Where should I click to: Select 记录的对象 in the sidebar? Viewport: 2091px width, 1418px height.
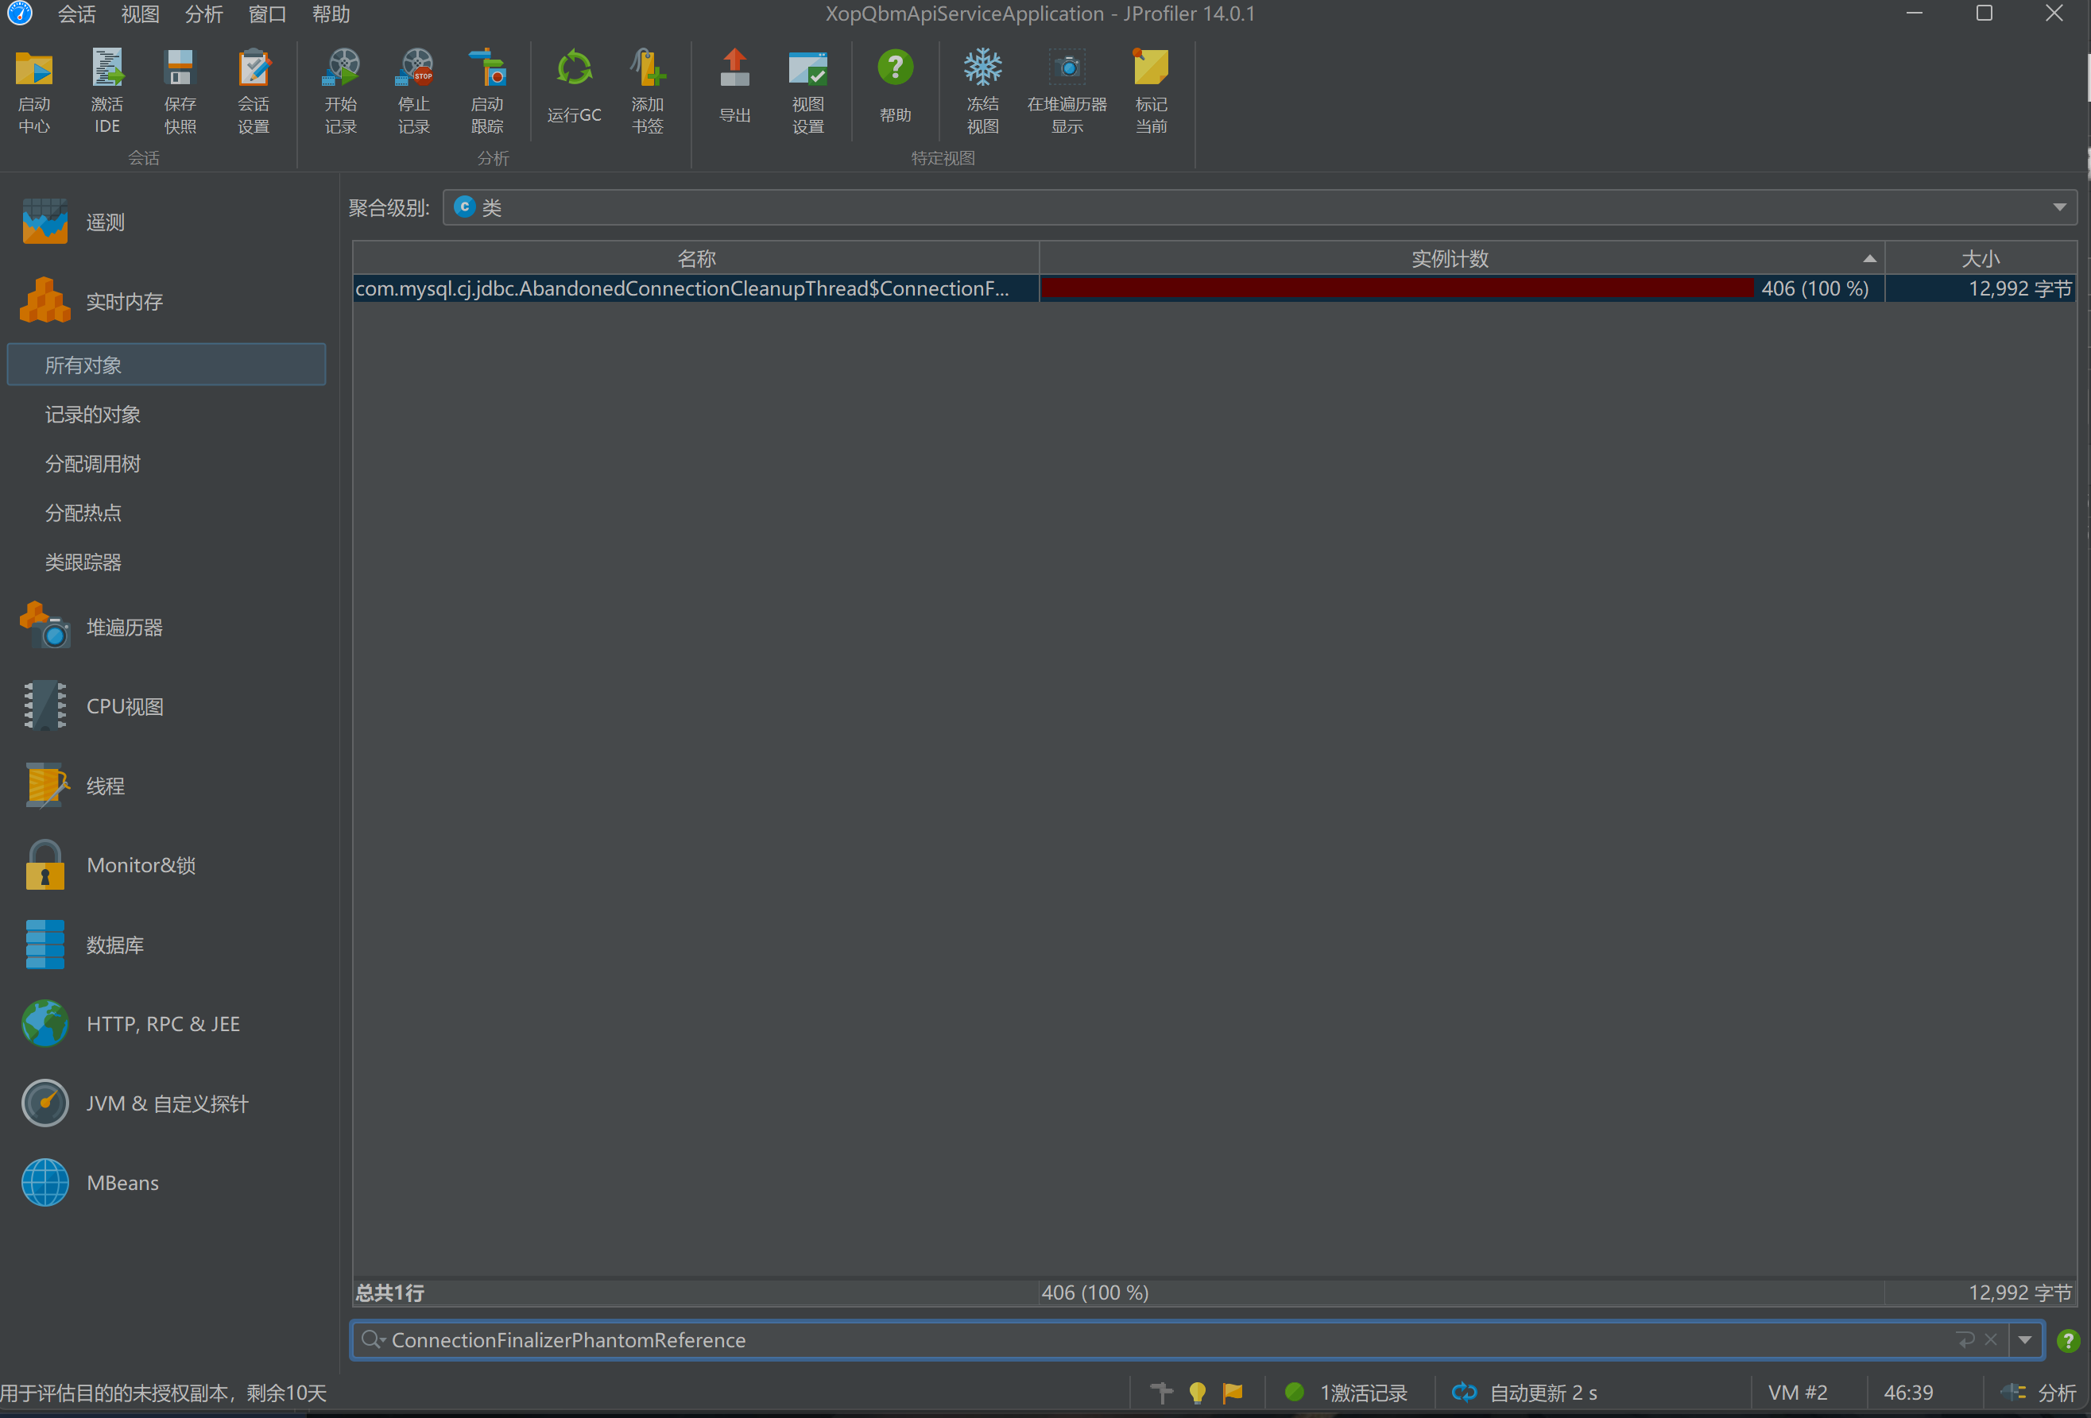click(93, 415)
